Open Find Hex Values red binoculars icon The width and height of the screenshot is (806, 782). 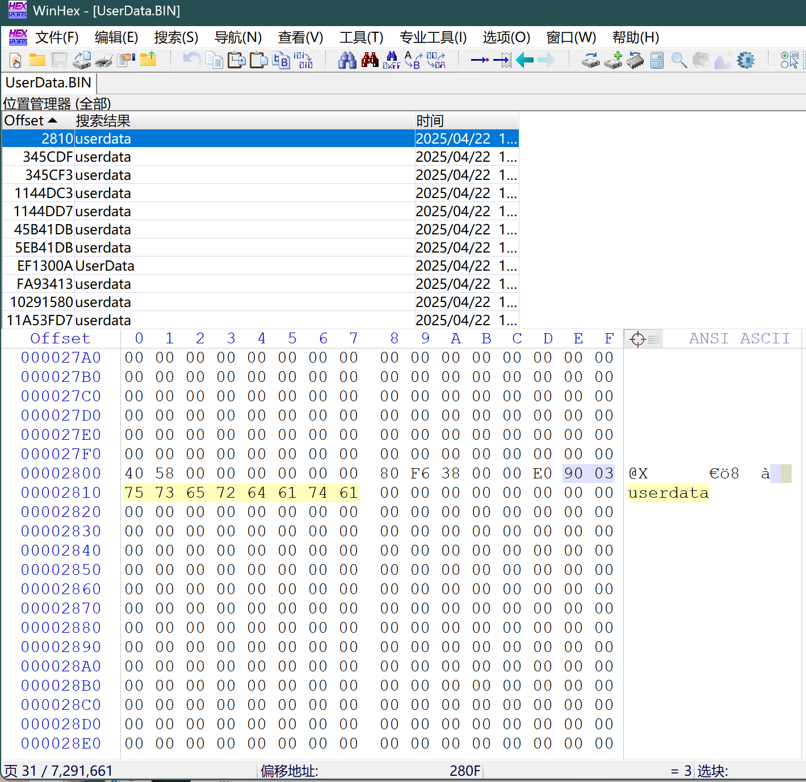(x=370, y=60)
